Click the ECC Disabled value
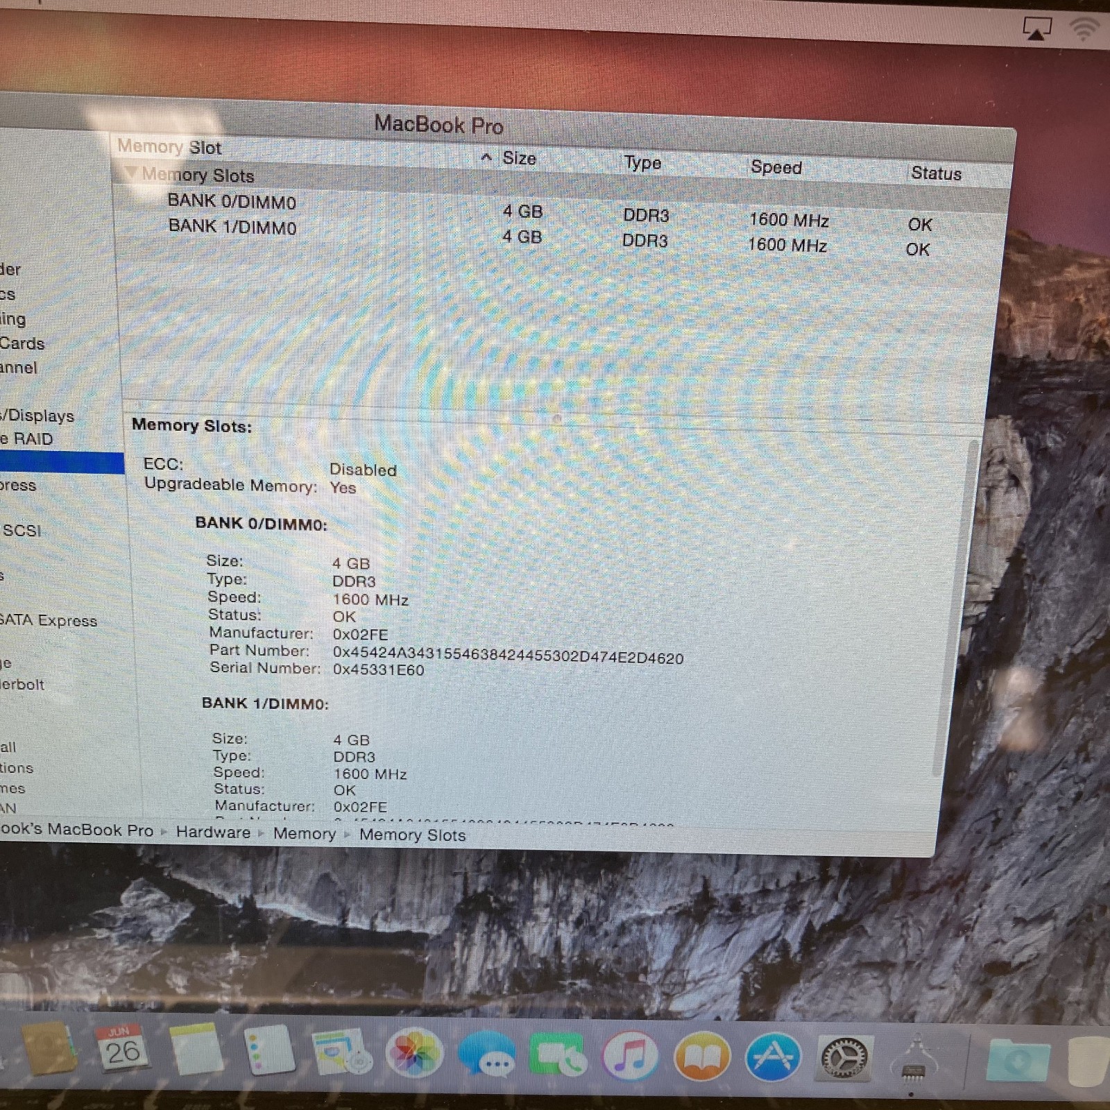The height and width of the screenshot is (1110, 1110). tap(363, 470)
